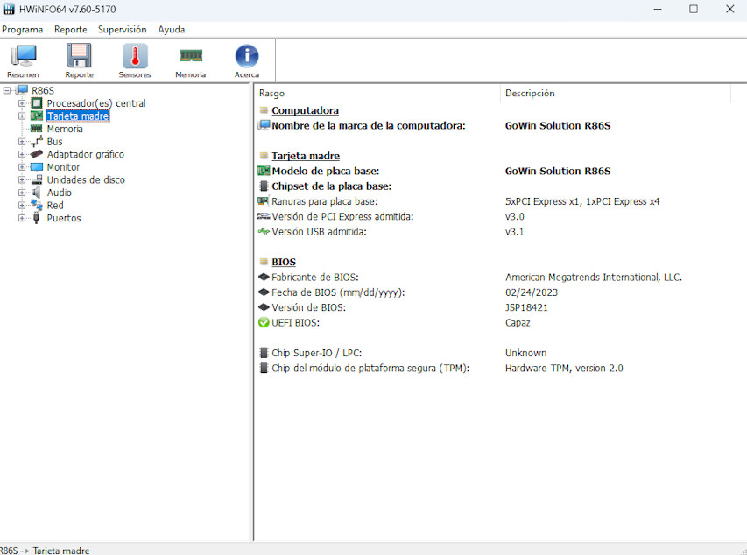Click the Fabricante de BIOS chip icon

pos(264,277)
